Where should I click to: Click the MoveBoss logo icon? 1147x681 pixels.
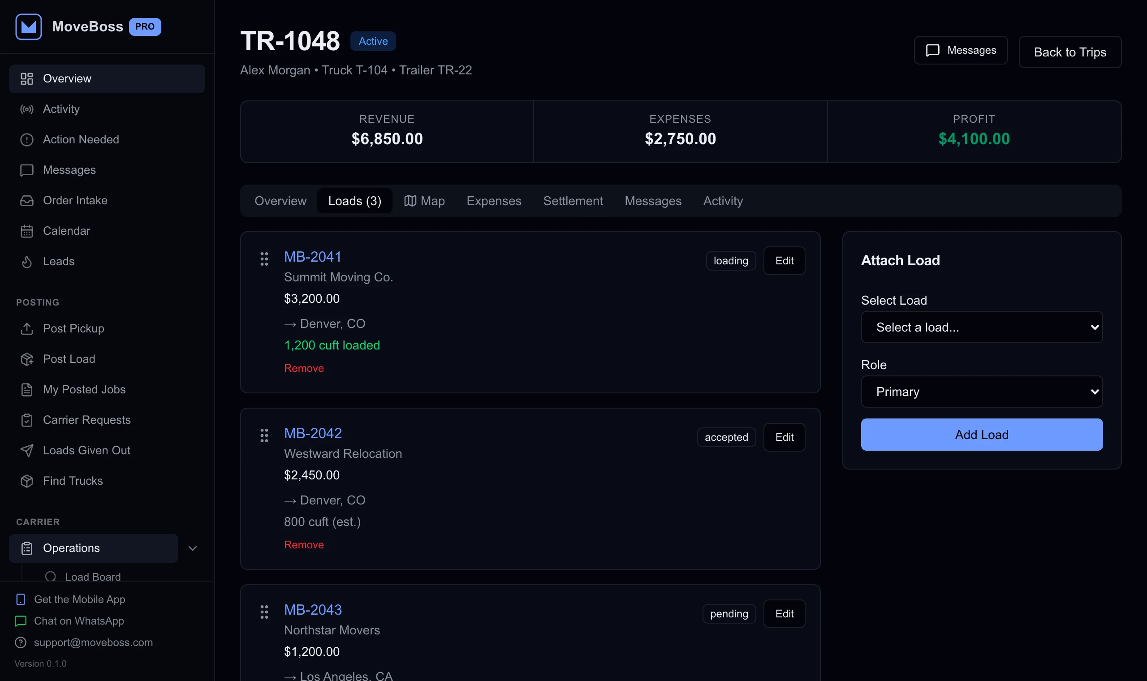click(x=28, y=26)
